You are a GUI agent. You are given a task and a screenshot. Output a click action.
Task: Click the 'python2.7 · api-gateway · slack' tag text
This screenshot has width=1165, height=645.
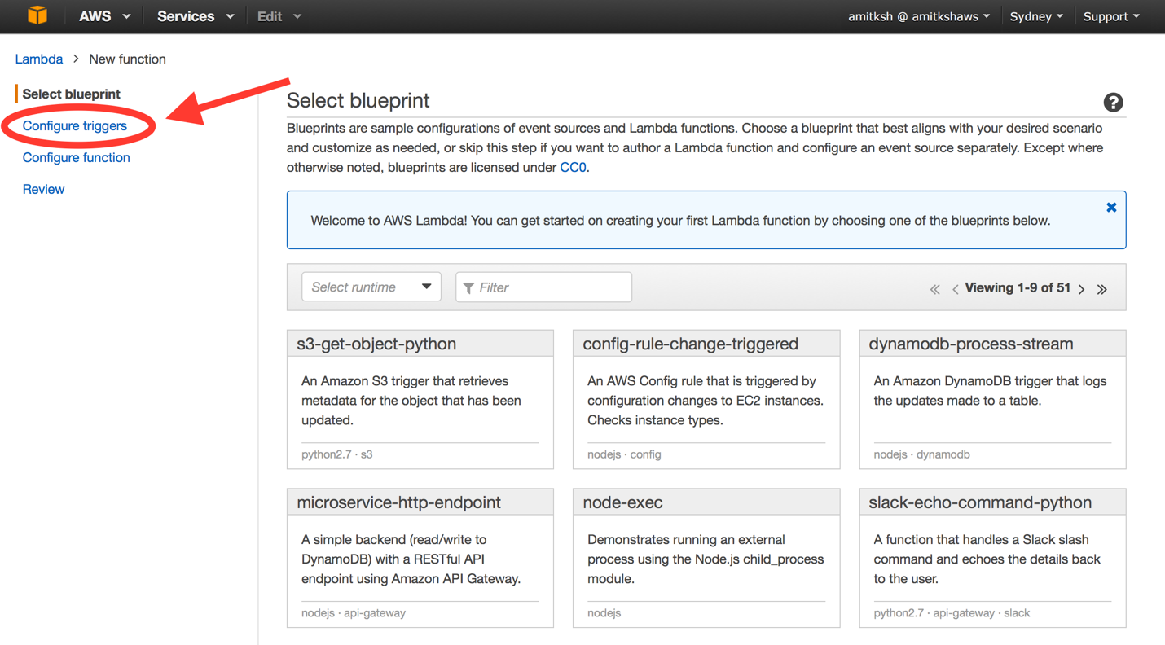pyautogui.click(x=952, y=613)
